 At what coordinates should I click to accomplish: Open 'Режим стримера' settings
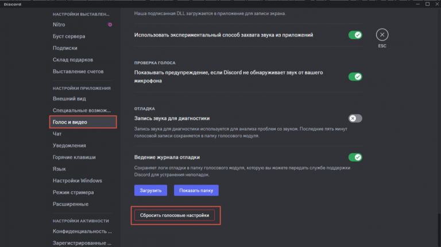[73, 192]
